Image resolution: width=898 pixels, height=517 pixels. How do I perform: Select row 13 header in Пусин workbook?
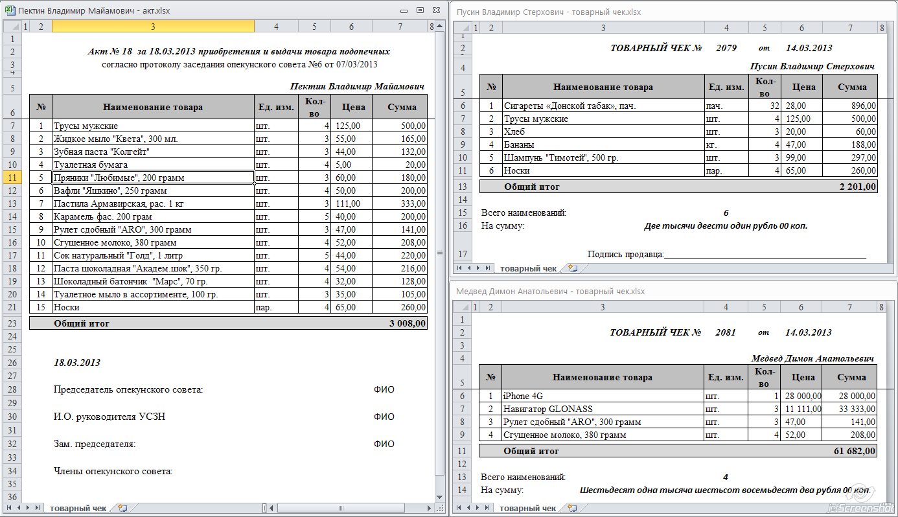point(463,187)
